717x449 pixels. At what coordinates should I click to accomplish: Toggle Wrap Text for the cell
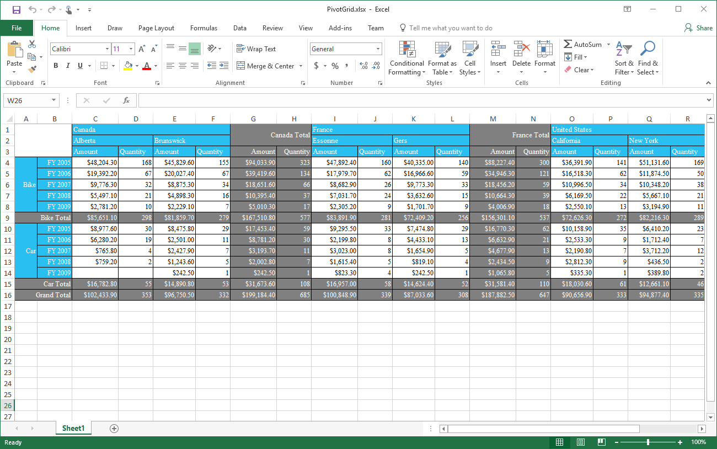(x=256, y=49)
